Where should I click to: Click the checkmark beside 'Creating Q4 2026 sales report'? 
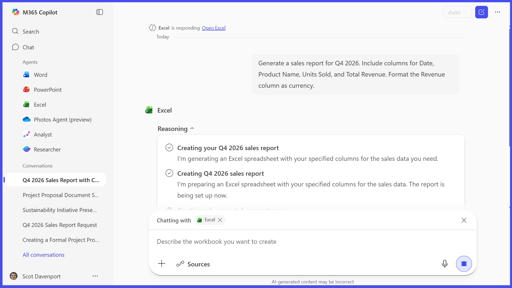click(x=169, y=173)
